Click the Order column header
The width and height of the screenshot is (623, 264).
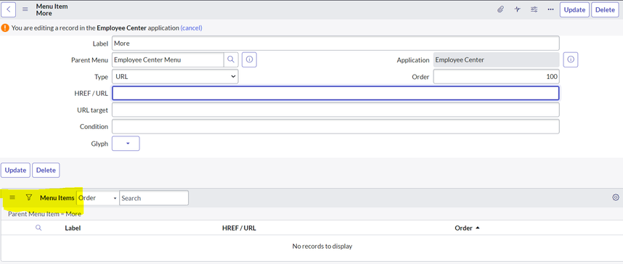[x=464, y=228]
